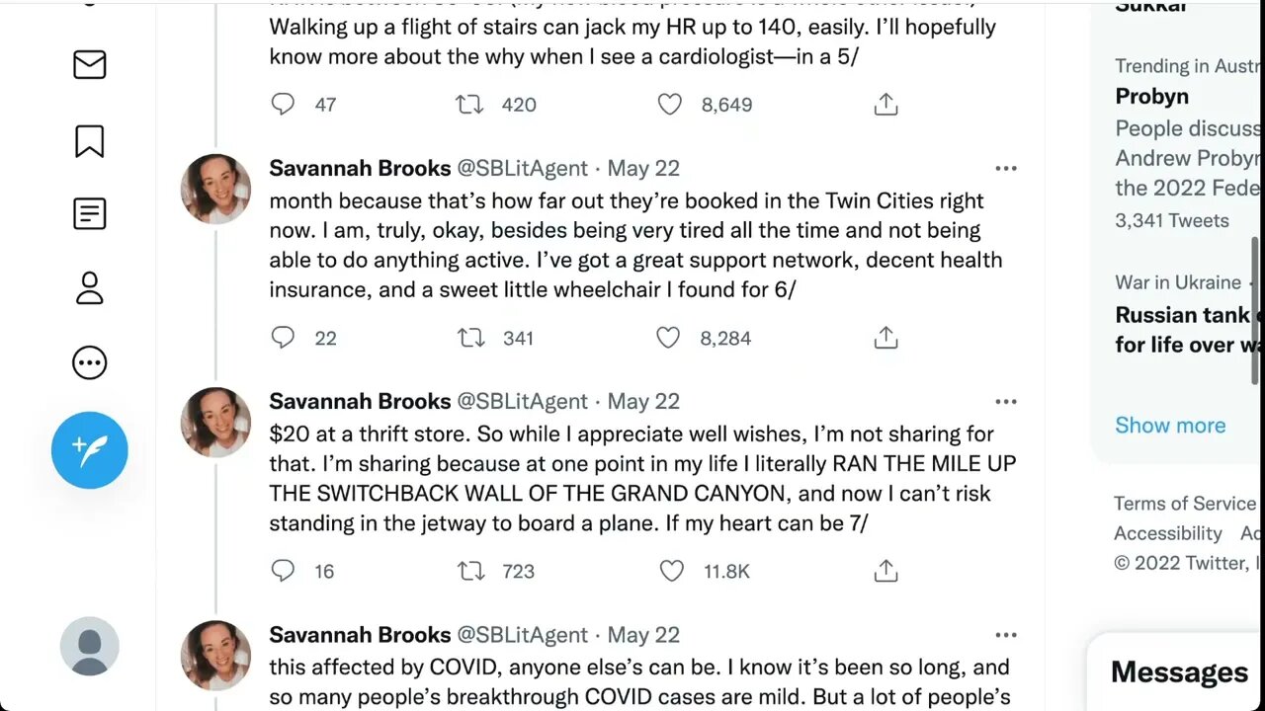This screenshot has width=1265, height=711.
Task: Open the Probyn trending topic
Action: point(1152,97)
